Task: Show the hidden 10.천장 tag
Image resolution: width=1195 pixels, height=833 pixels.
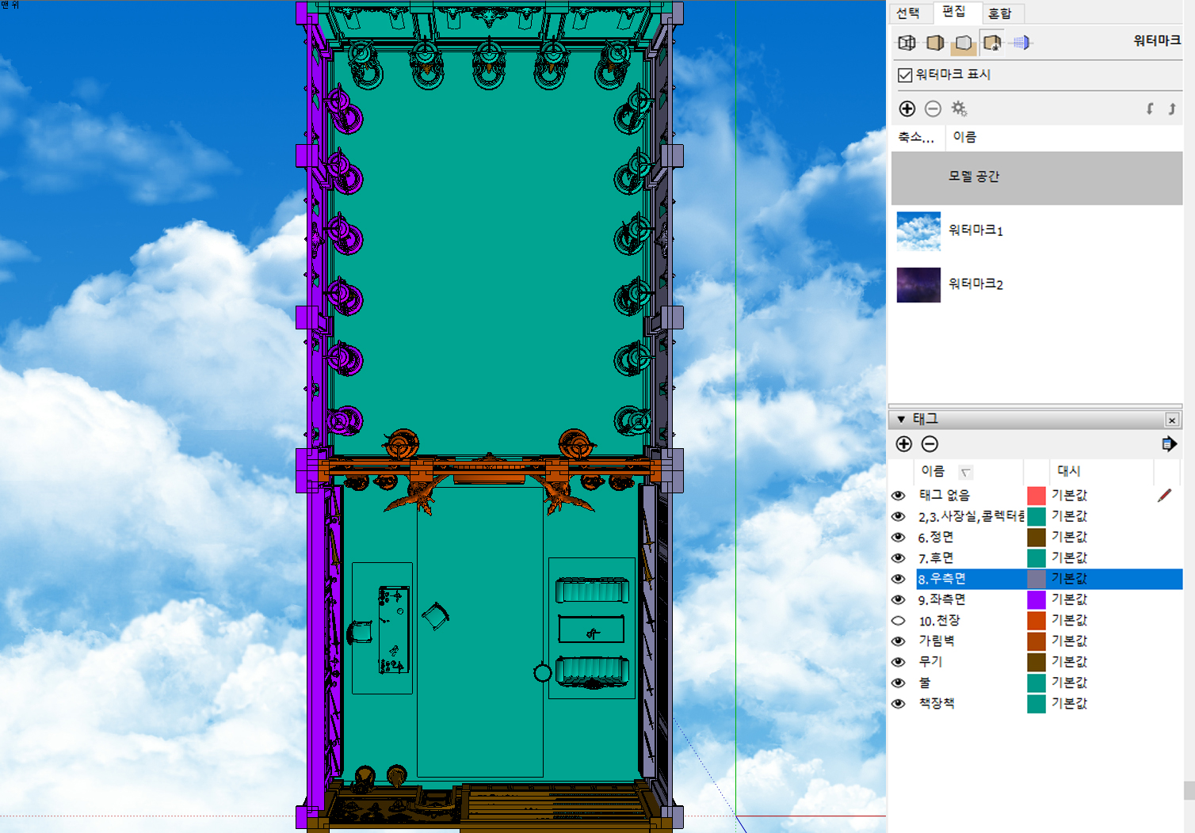Action: coord(898,621)
